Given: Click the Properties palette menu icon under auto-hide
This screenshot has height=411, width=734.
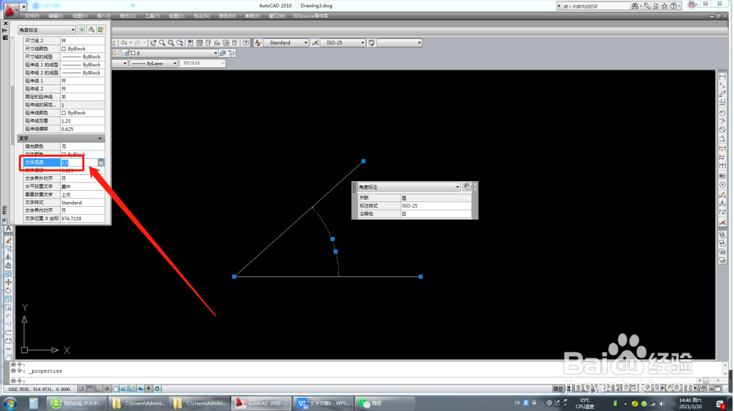Looking at the screenshot, I should click(x=5, y=38).
